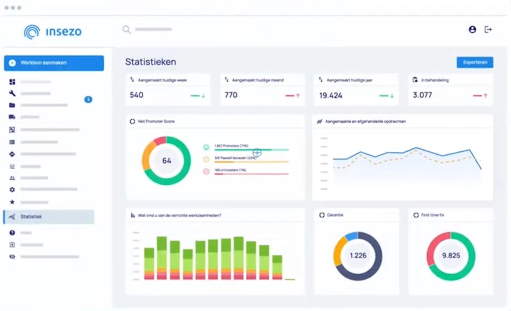This screenshot has height=311, width=511.
Task: Click the Garantie donut chart
Action: point(357,256)
